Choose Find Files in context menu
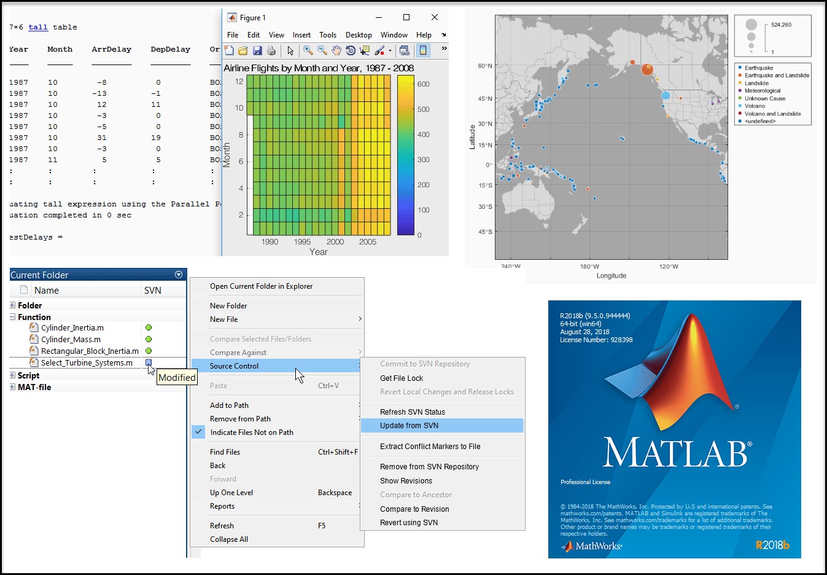This screenshot has height=575, width=827. (277, 452)
